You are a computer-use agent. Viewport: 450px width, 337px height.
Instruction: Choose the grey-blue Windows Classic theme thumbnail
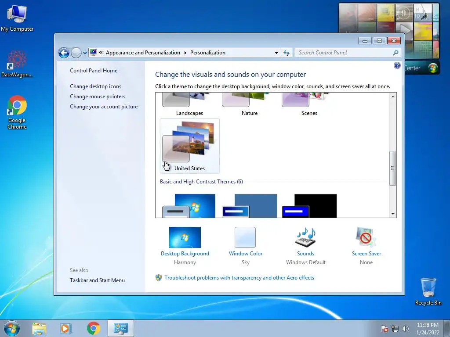250,206
